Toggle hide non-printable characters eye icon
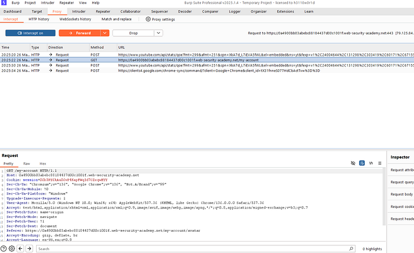 [353, 163]
